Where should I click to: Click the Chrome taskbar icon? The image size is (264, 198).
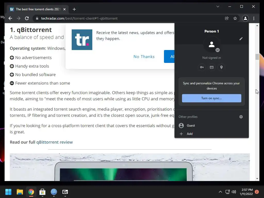(31, 192)
